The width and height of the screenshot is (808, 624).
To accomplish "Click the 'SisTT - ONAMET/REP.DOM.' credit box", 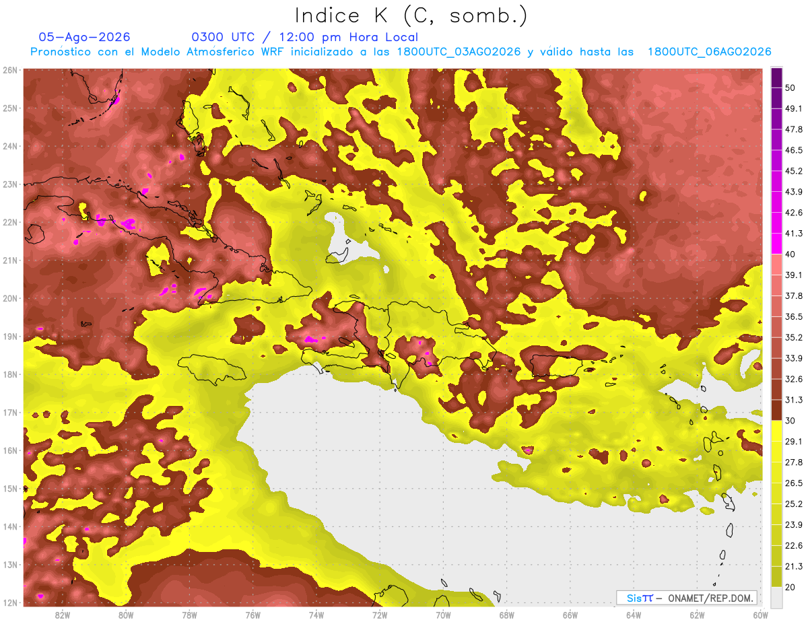I will pos(687,598).
